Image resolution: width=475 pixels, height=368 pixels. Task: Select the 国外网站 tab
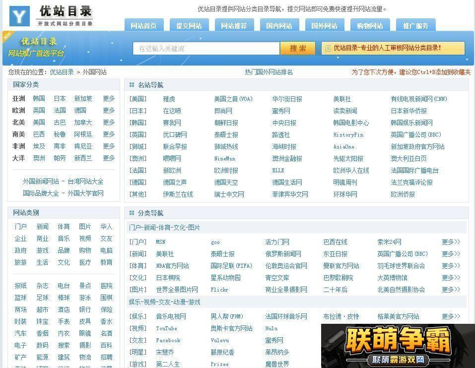325,25
